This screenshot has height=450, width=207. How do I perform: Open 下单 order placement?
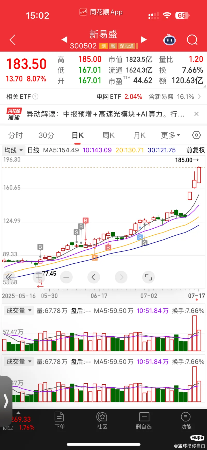(60, 420)
